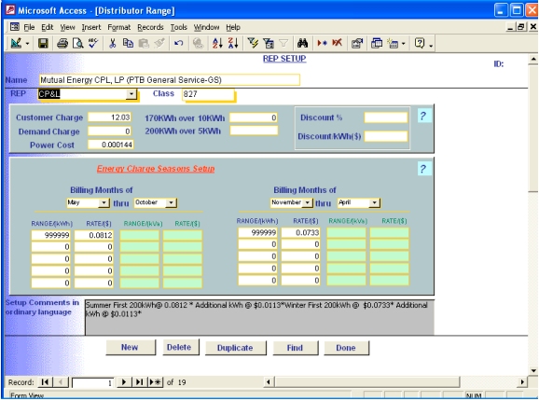Viewport: 539px width, 401px height.
Task: Open the Tools menu
Action: [x=179, y=27]
